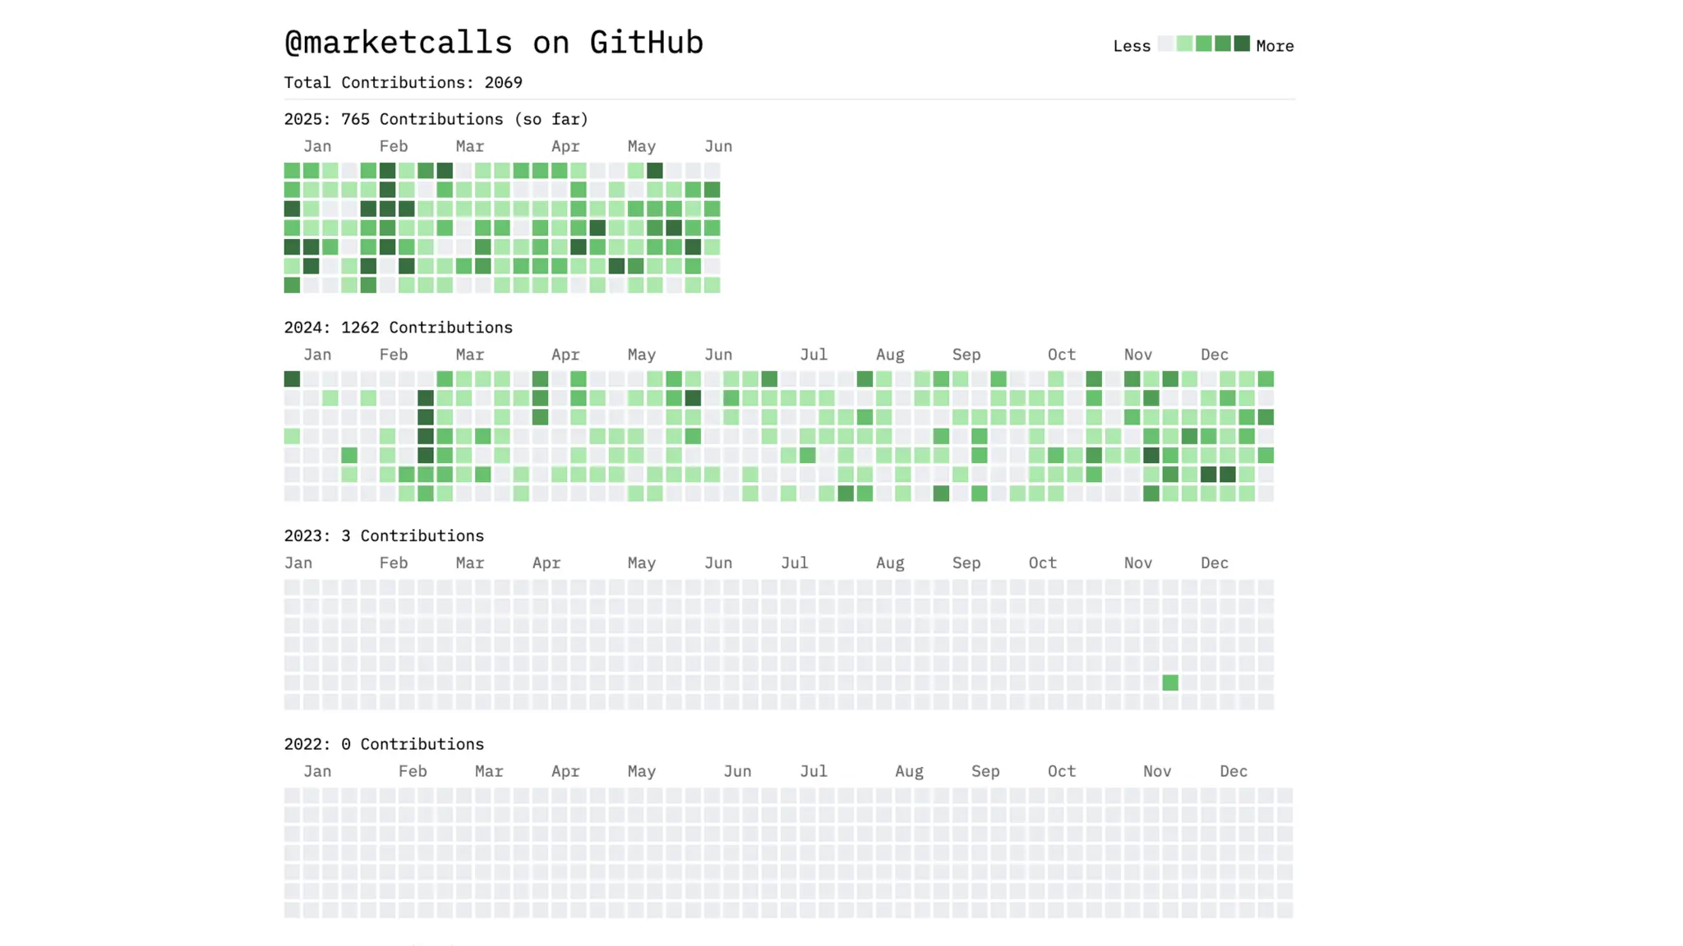Click the Aug month label in the 2023 chart
This screenshot has height=946, width=1683.
coord(889,563)
